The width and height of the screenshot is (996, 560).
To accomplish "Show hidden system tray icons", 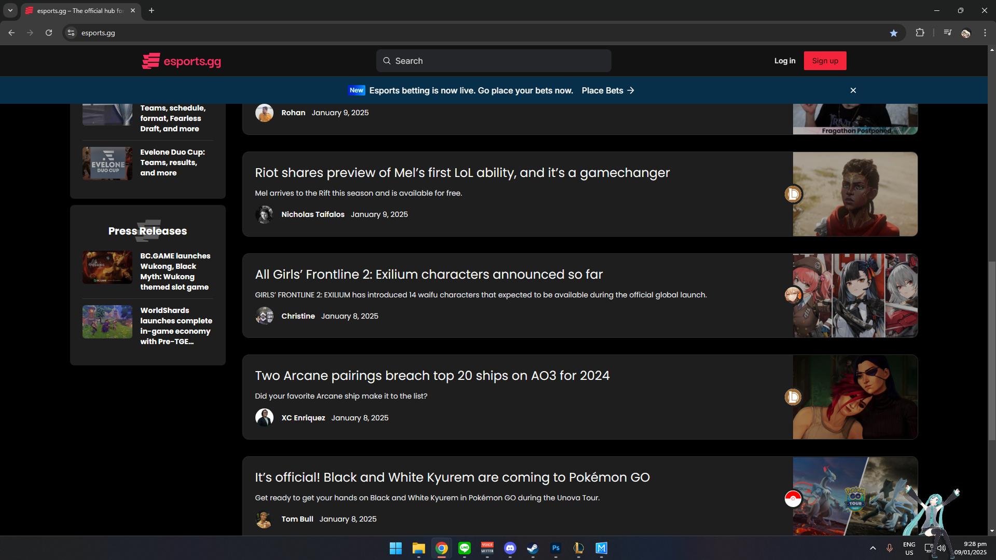I will (x=873, y=548).
